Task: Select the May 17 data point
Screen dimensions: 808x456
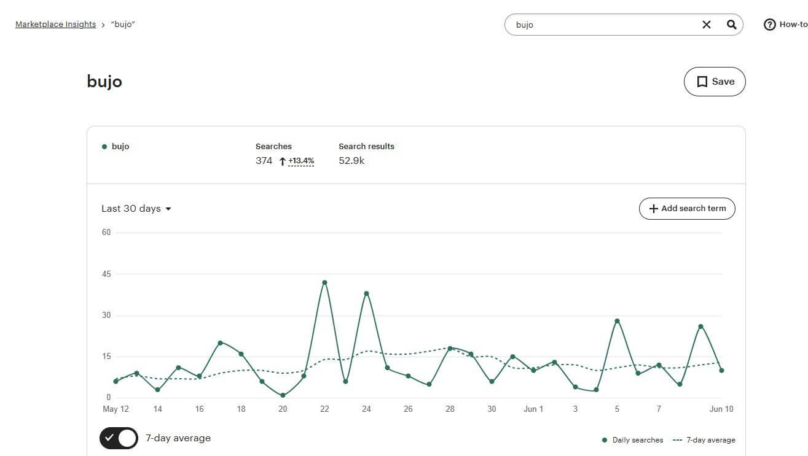Action: click(220, 342)
